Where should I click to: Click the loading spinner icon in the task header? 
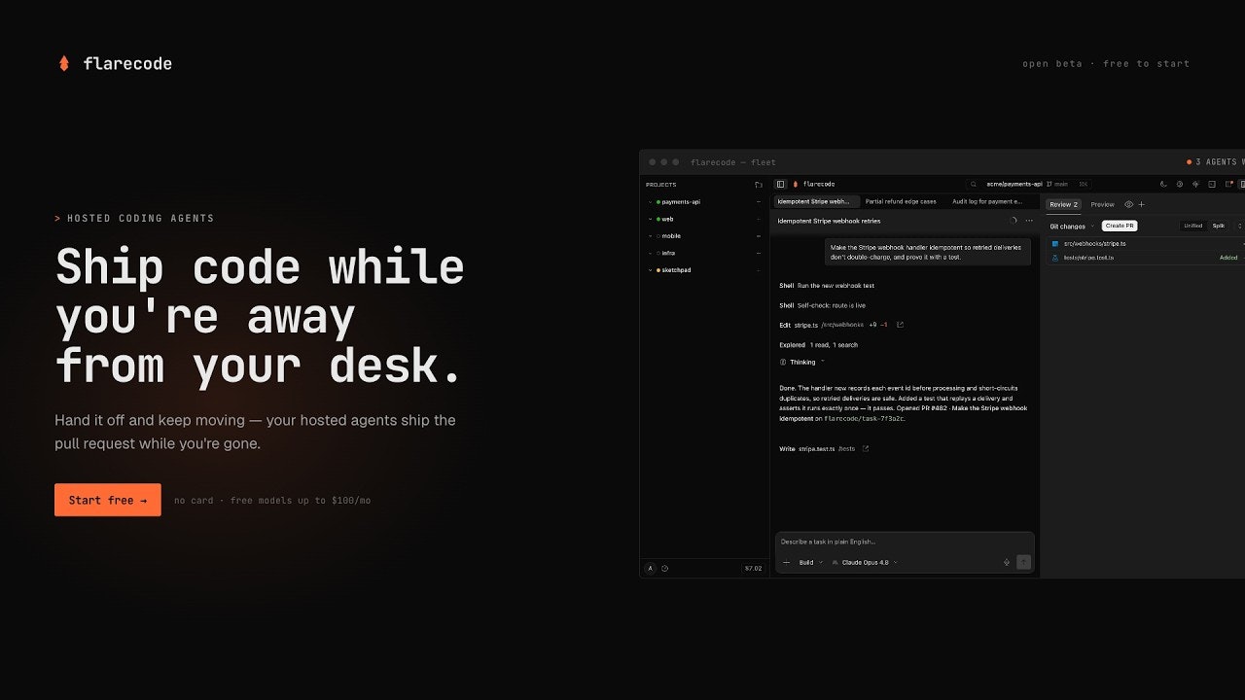click(1014, 221)
